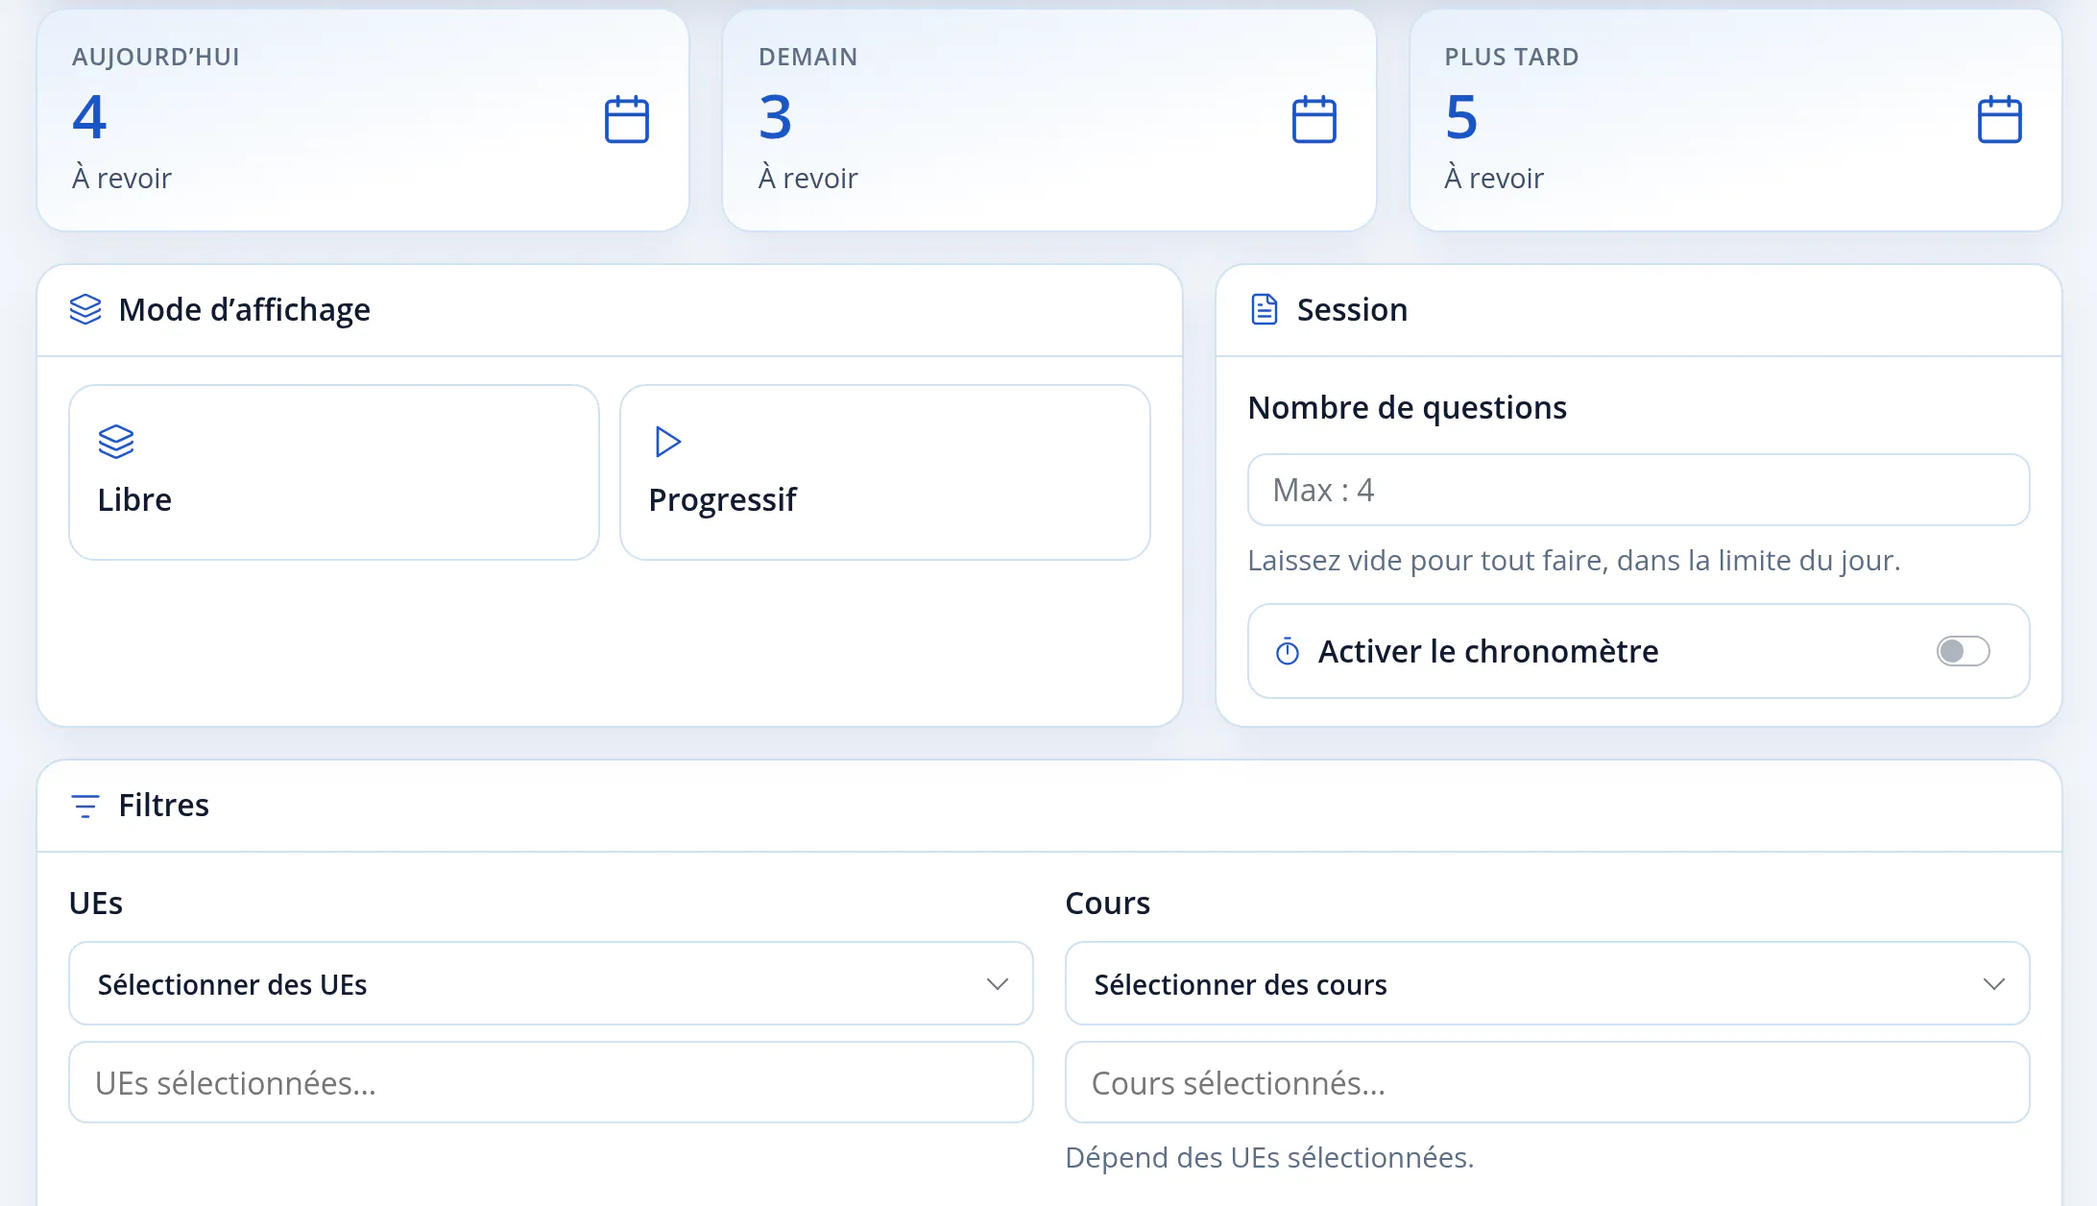Click the stopwatch icon beside Activer le chronomètre
Viewport: 2097px width, 1206px height.
coord(1288,652)
